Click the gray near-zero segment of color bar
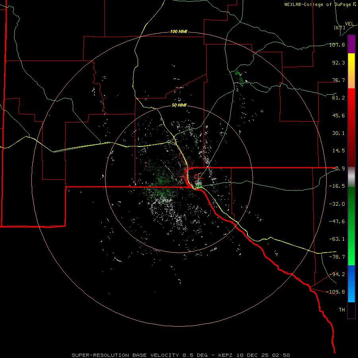Viewport: 358px width, 358px height. (351, 177)
